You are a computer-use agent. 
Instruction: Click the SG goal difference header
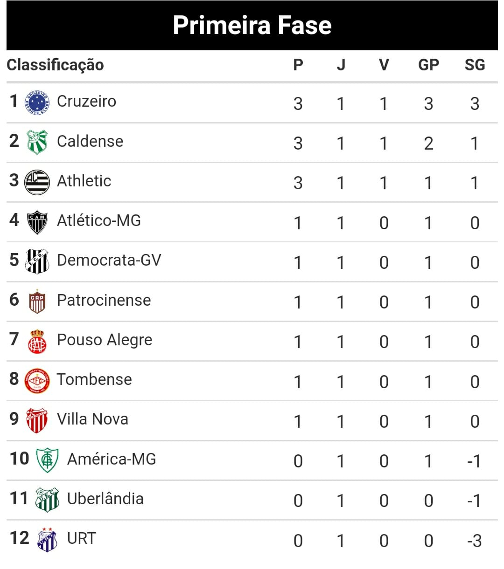pos(475,65)
